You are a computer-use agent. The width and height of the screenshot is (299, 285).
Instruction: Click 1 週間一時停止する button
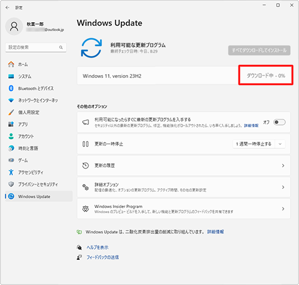pyautogui.click(x=254, y=144)
